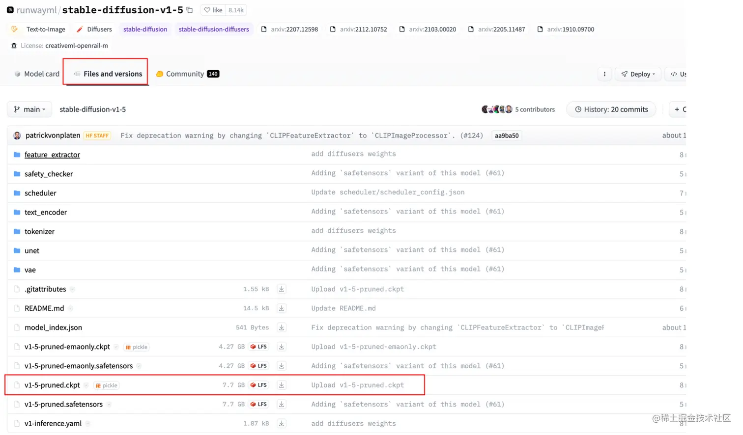Switch to the Model card tab
This screenshot has height=435, width=743.
click(37, 74)
